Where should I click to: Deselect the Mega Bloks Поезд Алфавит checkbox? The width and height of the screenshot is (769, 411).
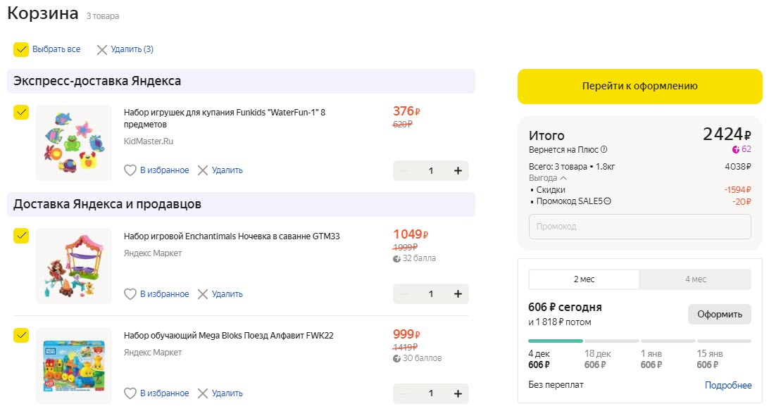[x=21, y=335]
